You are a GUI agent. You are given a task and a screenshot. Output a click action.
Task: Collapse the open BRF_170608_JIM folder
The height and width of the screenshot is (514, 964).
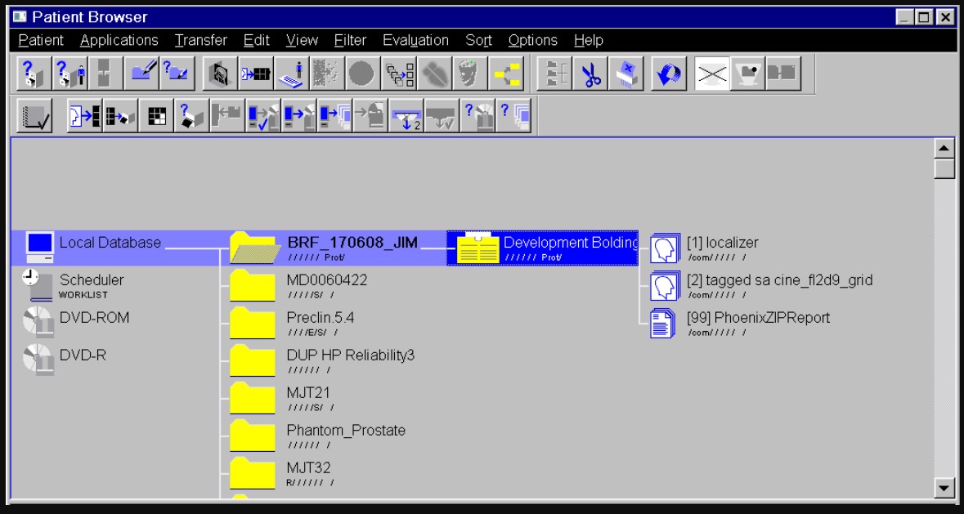pos(252,248)
